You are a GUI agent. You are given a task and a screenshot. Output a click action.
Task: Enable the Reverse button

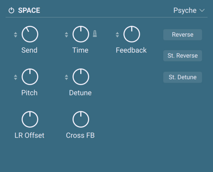pos(183,35)
